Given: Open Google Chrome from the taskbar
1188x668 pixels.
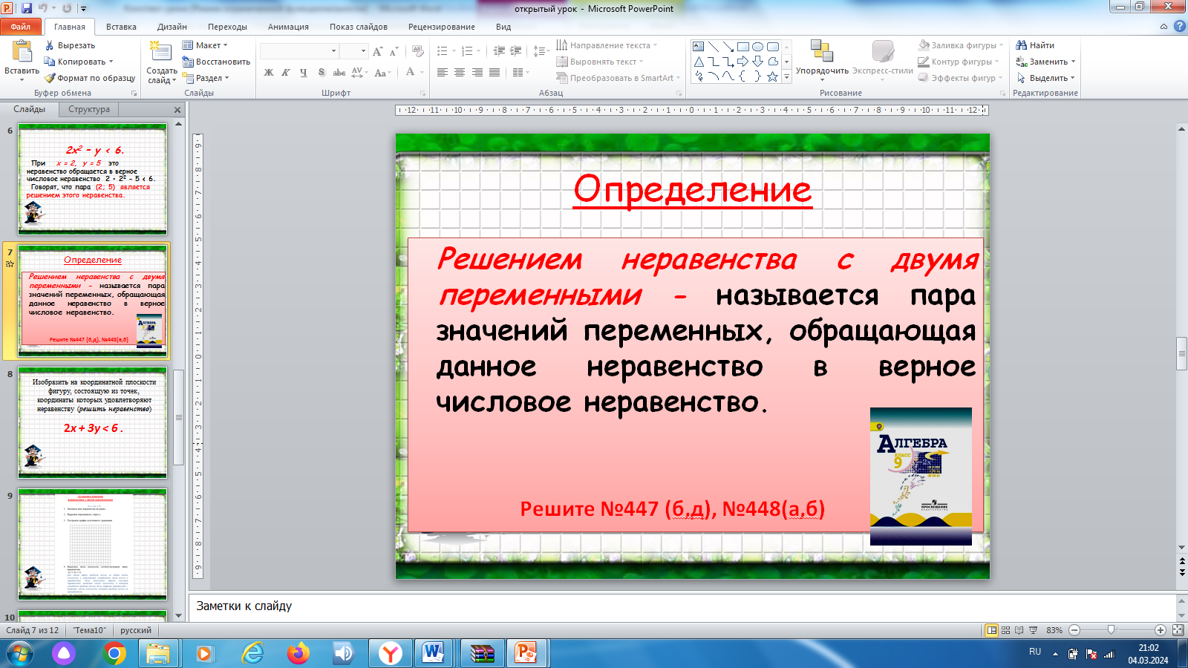Looking at the screenshot, I should coord(114,654).
